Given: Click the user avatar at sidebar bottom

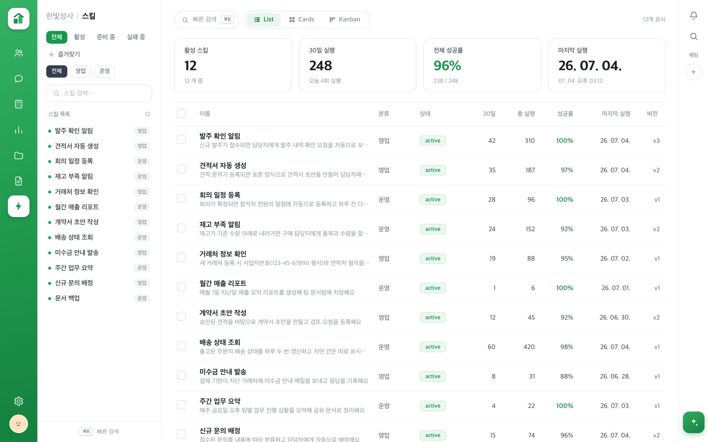Looking at the screenshot, I should [18, 424].
